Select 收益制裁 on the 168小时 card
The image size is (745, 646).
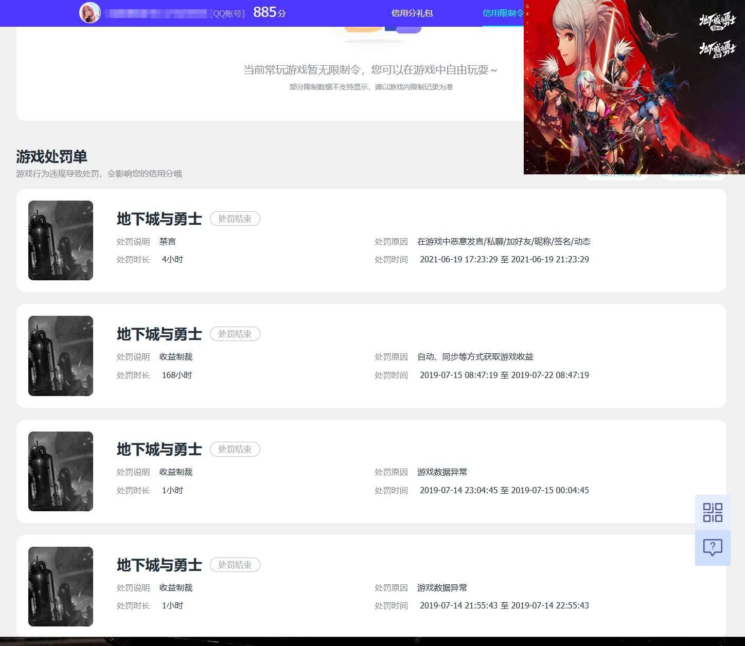[176, 356]
